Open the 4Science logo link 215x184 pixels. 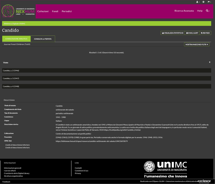click(x=204, y=181)
